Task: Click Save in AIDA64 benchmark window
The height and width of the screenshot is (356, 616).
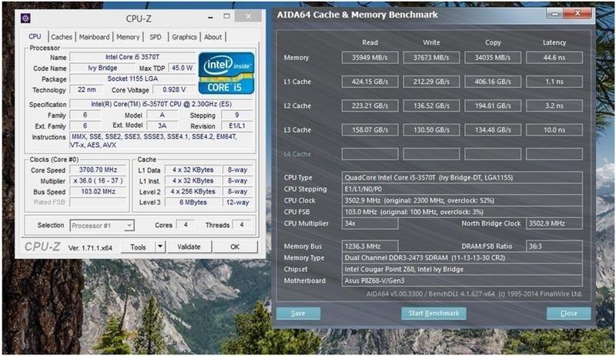Action: click(x=298, y=313)
